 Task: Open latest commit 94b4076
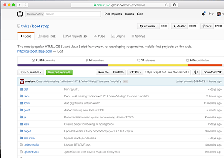coord(199,82)
